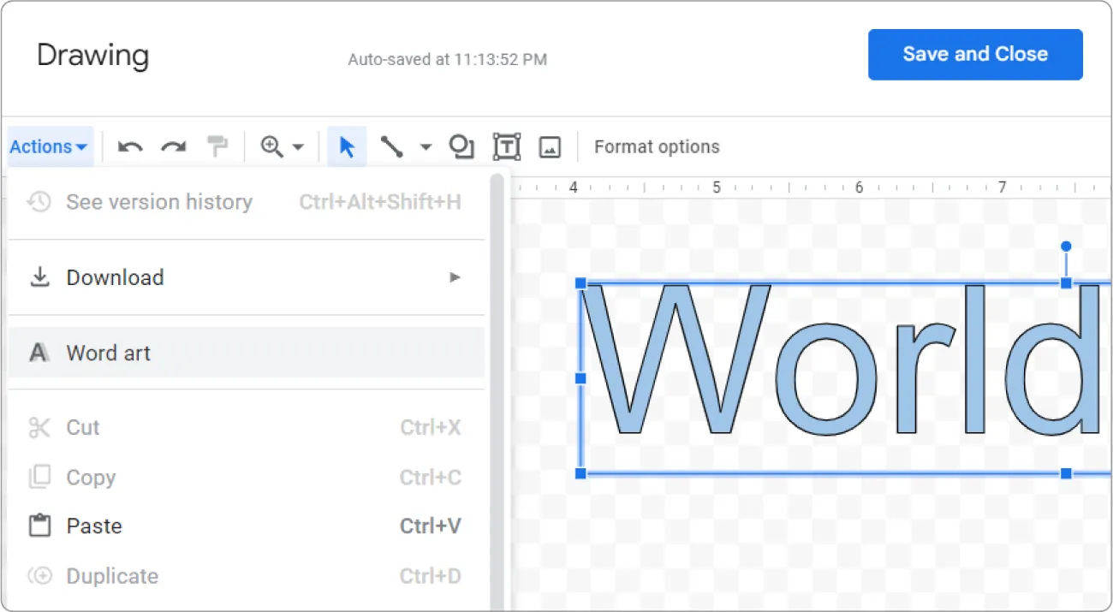Image resolution: width=1113 pixels, height=612 pixels.
Task: Activate the Select arrow tool
Action: (347, 146)
